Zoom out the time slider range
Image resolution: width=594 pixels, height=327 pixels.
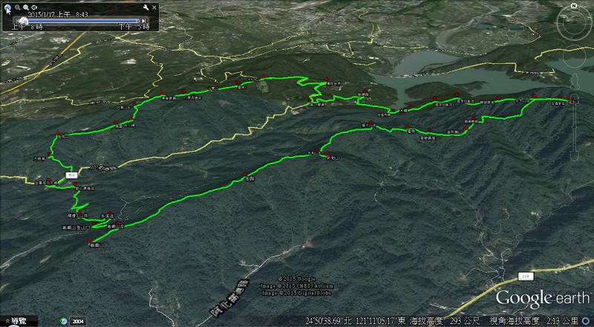pos(17,7)
